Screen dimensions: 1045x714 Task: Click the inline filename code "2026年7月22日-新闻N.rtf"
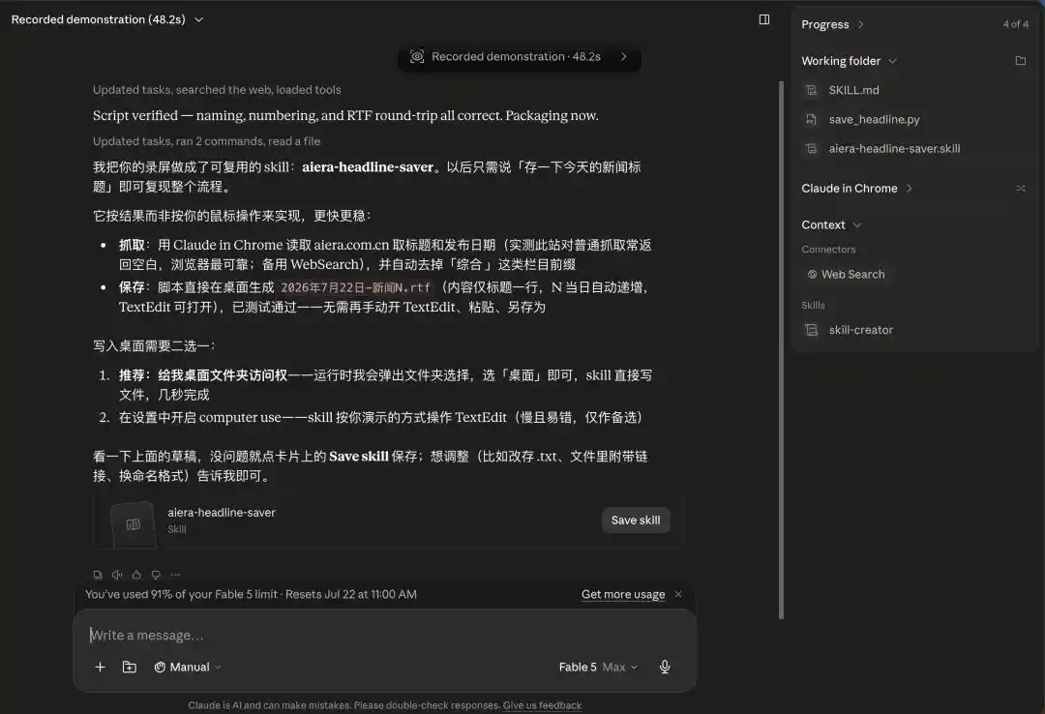point(355,287)
